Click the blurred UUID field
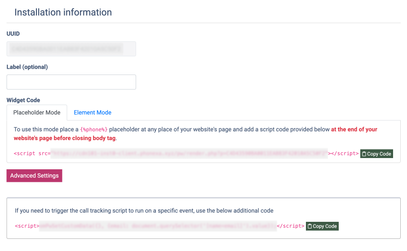The width and height of the screenshot is (407, 251). pos(71,49)
